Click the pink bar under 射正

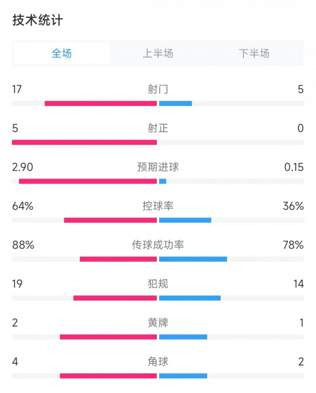pos(84,143)
